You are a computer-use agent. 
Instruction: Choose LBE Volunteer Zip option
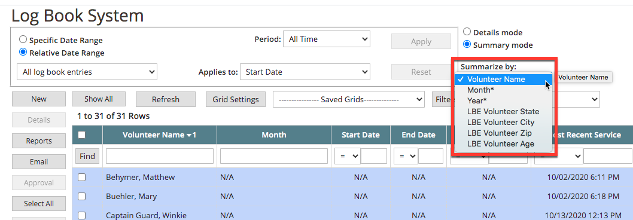pyautogui.click(x=503, y=133)
